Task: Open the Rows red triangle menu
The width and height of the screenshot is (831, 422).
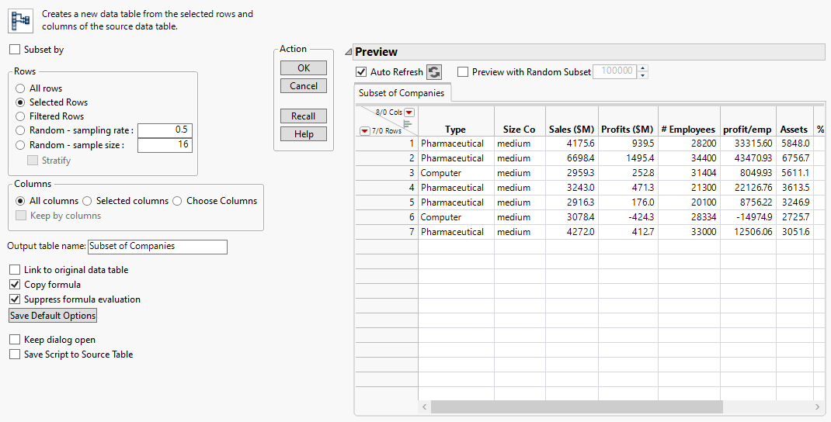Action: (363, 131)
